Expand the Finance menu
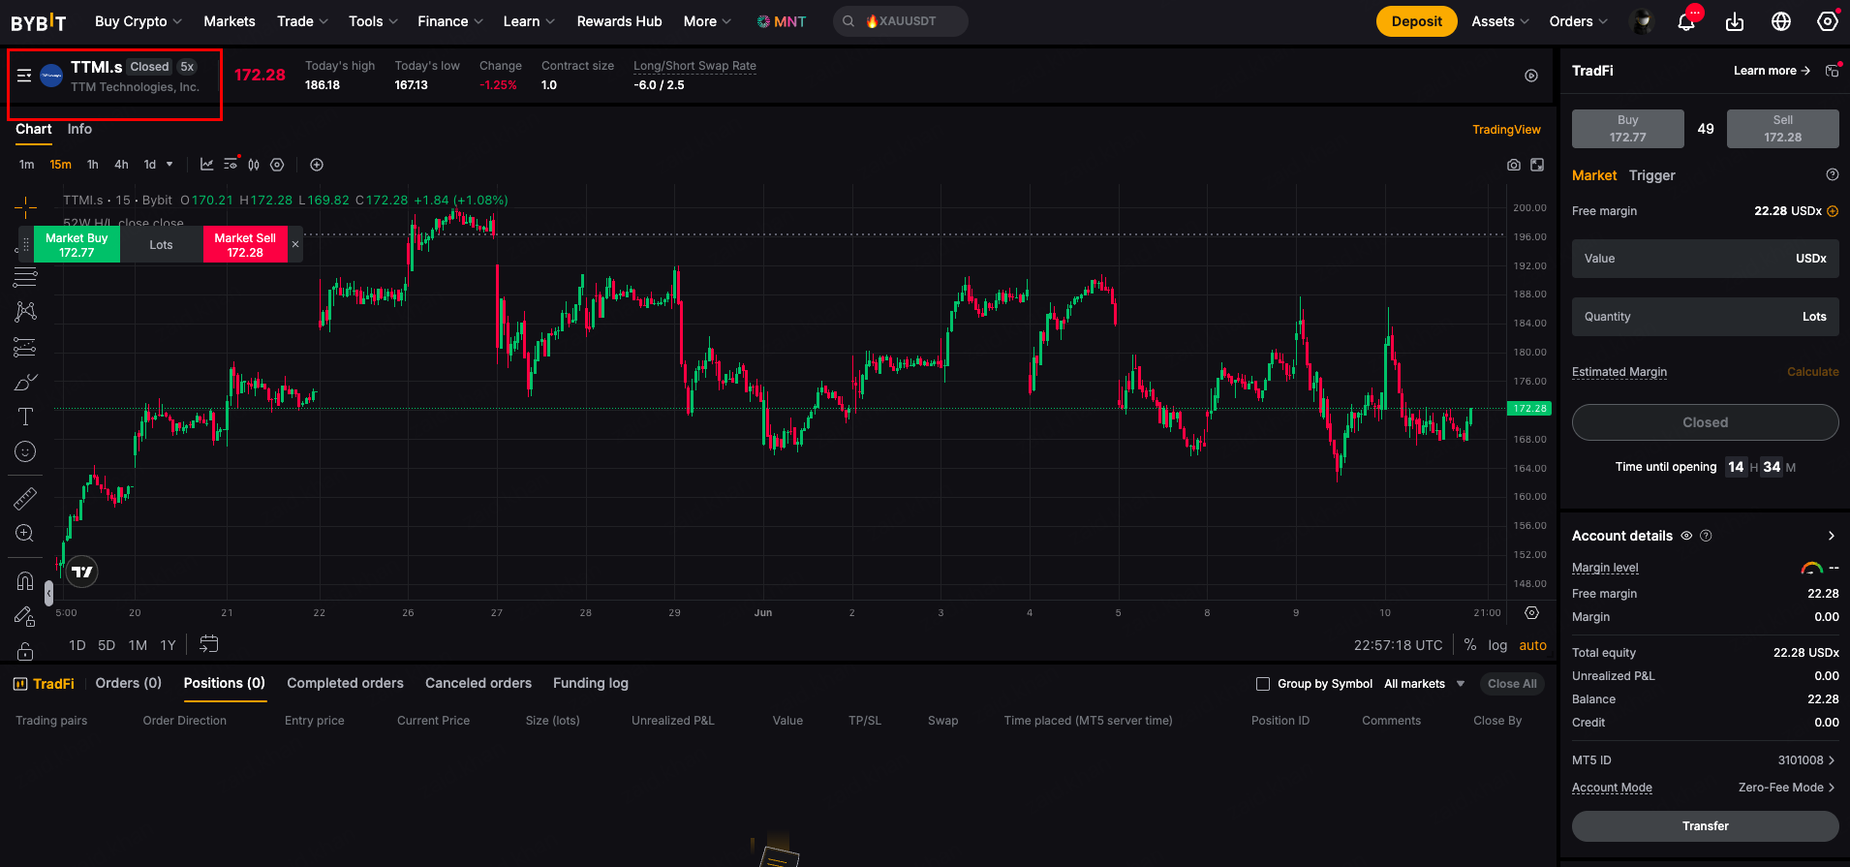Screen dimensions: 1850x867 [x=449, y=21]
